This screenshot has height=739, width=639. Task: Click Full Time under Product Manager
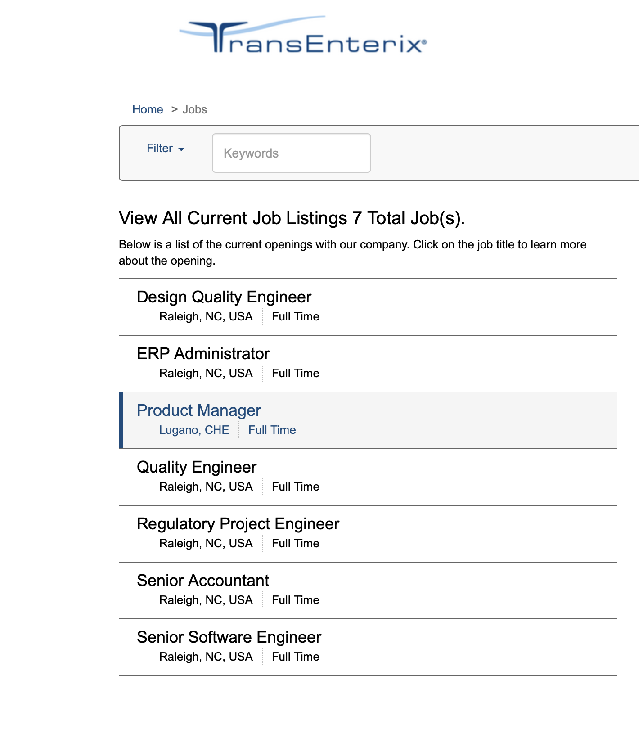(272, 430)
